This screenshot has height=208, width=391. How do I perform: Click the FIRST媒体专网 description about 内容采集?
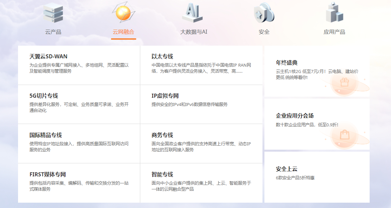79,186
